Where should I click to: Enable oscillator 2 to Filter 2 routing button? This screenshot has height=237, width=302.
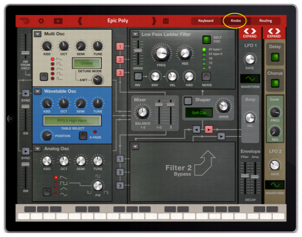[120, 172]
